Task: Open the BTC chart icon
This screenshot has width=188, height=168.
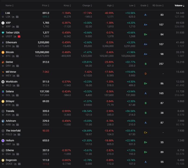Action: [13, 56]
